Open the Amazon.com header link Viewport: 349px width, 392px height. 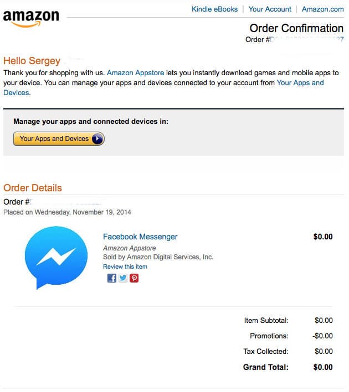click(322, 9)
